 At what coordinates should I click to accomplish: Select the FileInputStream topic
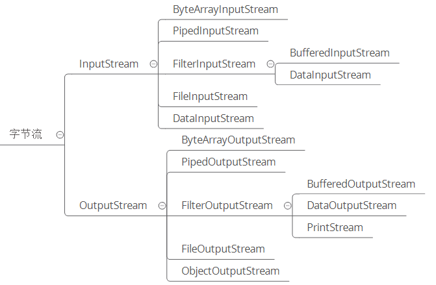tap(210, 96)
